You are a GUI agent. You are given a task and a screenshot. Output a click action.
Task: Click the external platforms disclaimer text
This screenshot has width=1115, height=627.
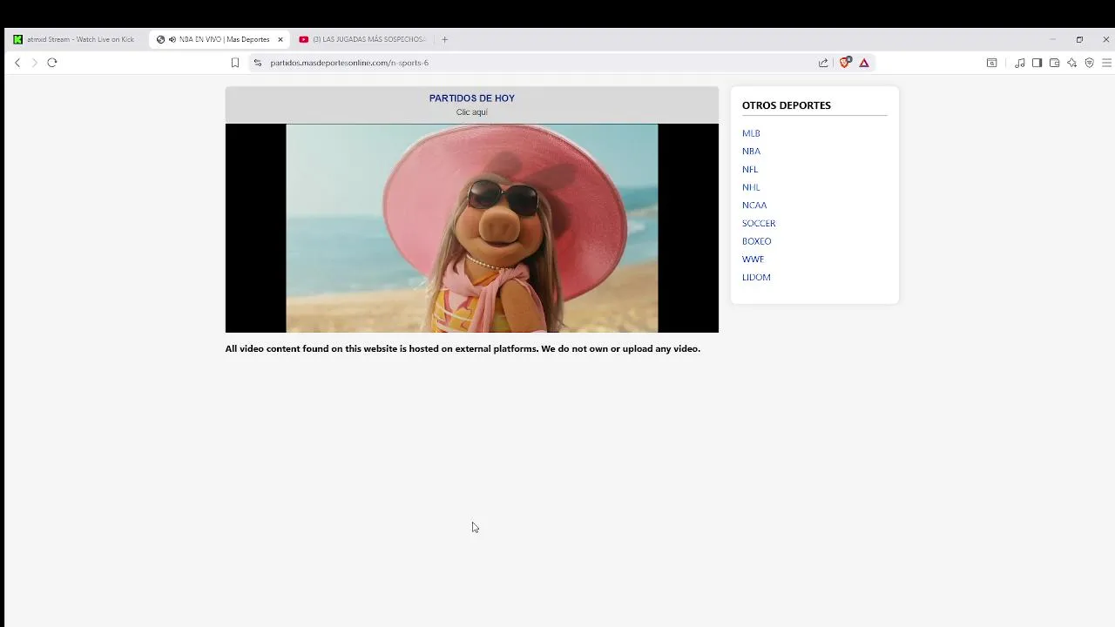pos(463,348)
